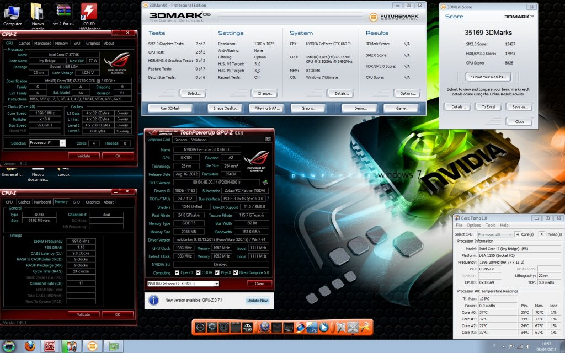Click Save as in the 3DMark Score window
565x353 pixels.
(520, 107)
